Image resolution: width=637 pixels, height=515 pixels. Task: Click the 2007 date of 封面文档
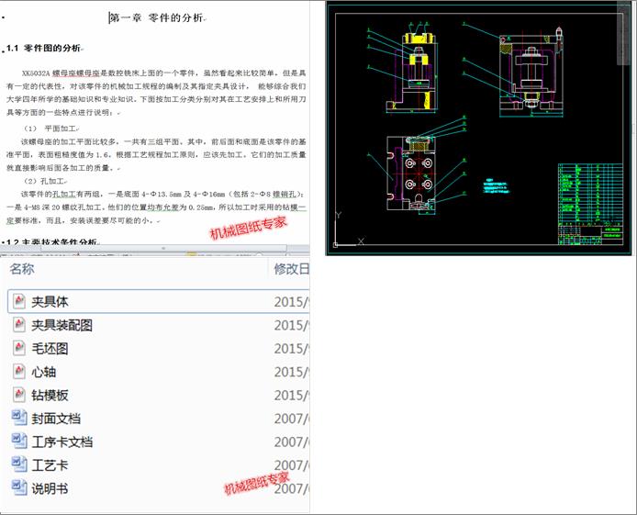click(292, 419)
